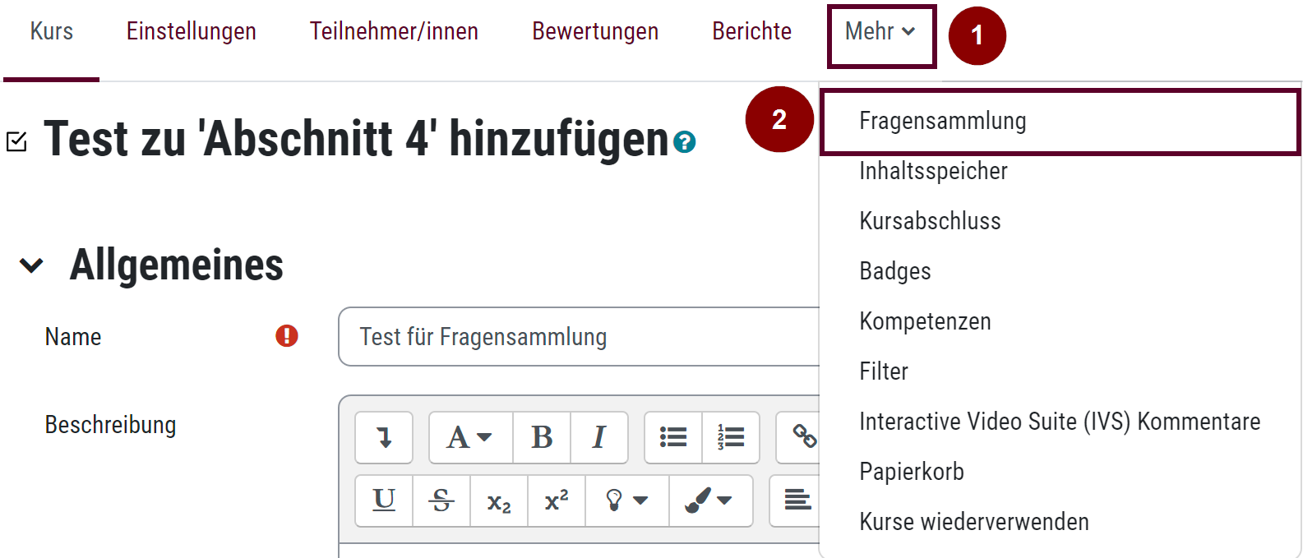Switch to the Teilnehmer/innen tab
The width and height of the screenshot is (1303, 558).
pos(394,31)
